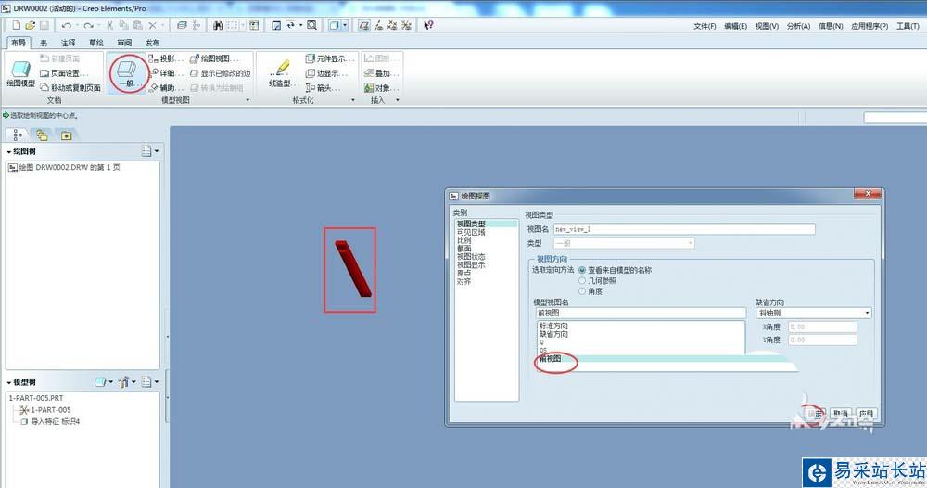Switch to the 注释 ribbon tab
This screenshot has height=488, width=927.
(x=68, y=43)
